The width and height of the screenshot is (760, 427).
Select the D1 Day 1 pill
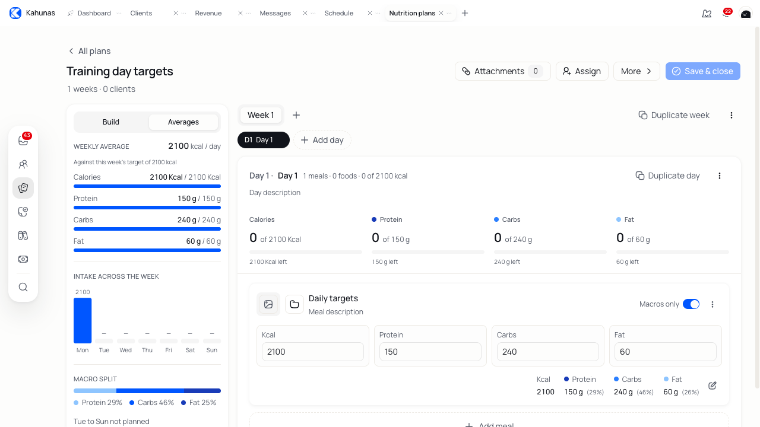click(264, 140)
